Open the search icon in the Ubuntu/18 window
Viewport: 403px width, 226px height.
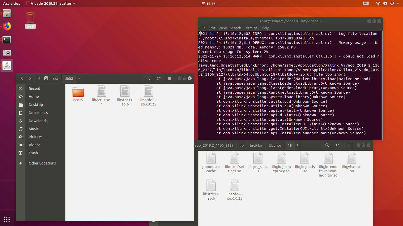click(x=327, y=145)
